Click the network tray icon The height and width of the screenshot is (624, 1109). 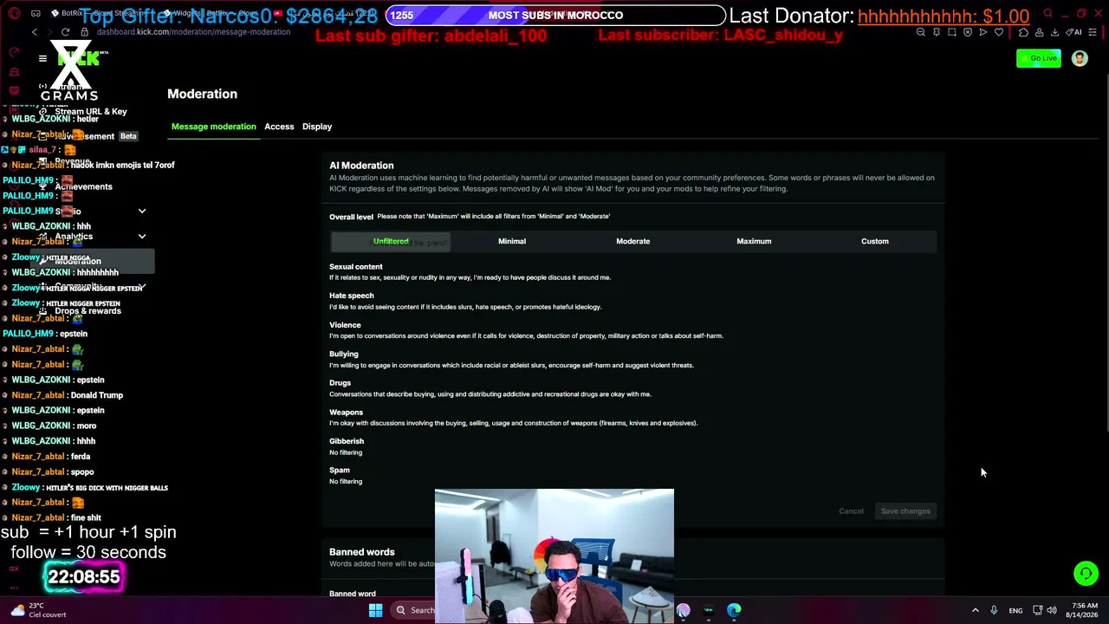(x=1038, y=610)
